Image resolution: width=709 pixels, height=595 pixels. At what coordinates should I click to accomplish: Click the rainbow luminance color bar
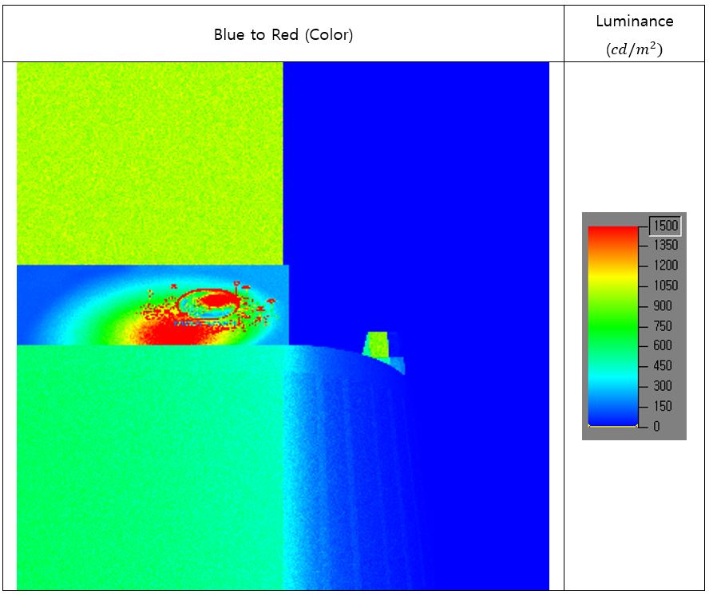pos(612,326)
